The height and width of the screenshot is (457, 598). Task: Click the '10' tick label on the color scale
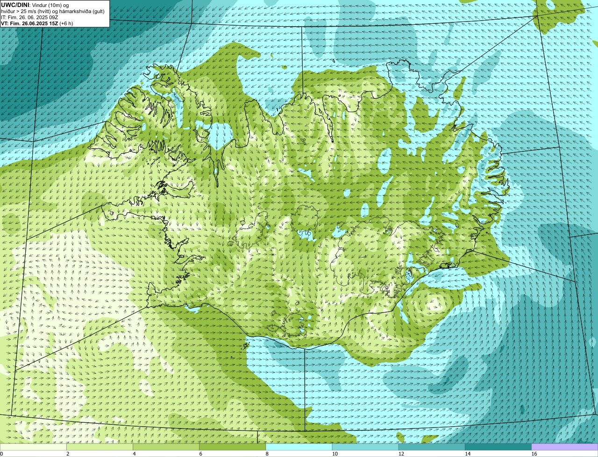pyautogui.click(x=335, y=454)
